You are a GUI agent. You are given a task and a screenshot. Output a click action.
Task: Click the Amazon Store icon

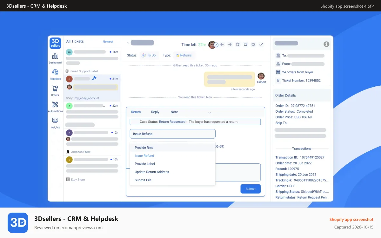[68, 152]
